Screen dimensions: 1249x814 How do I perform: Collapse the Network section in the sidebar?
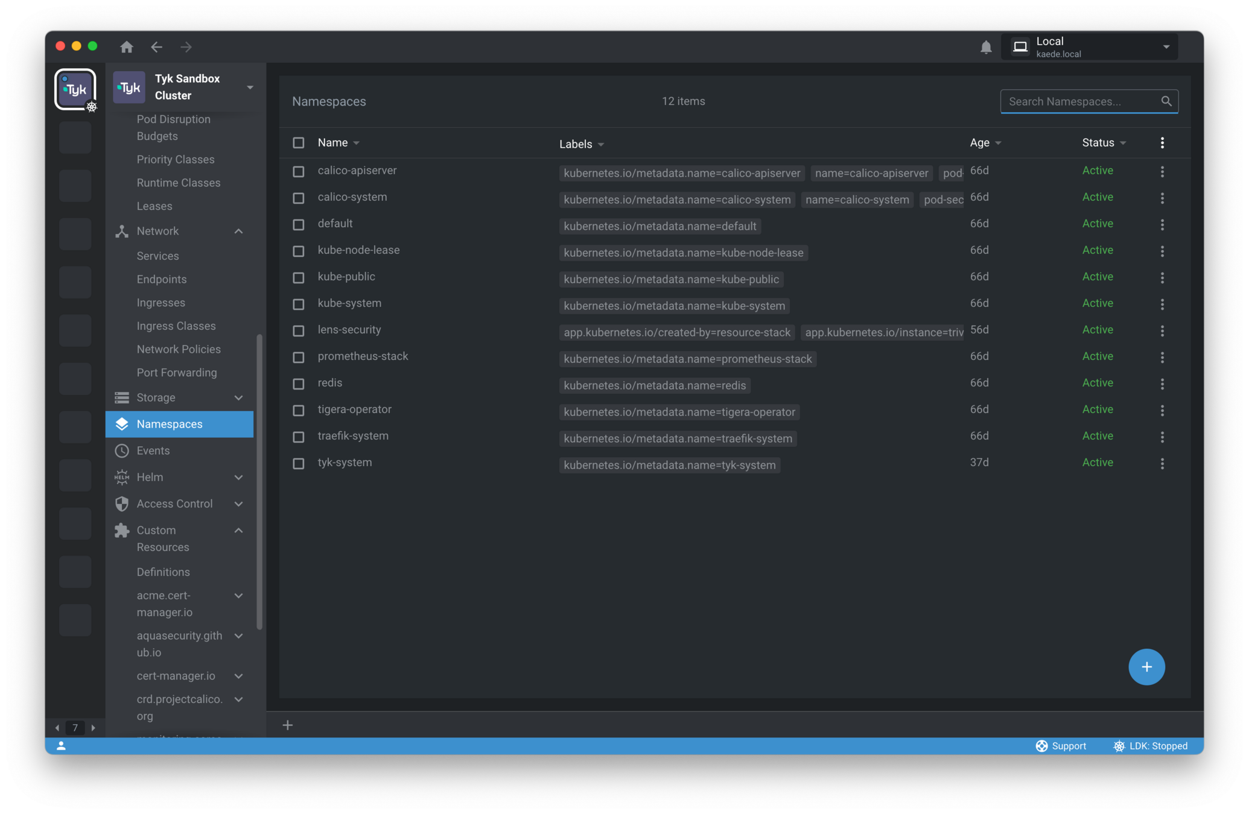pyautogui.click(x=238, y=231)
